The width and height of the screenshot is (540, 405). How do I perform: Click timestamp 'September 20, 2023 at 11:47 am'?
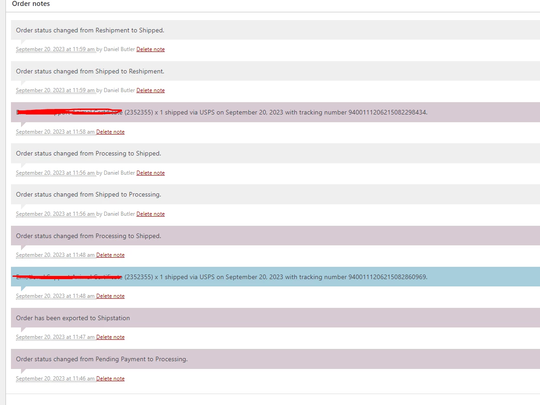(55, 337)
